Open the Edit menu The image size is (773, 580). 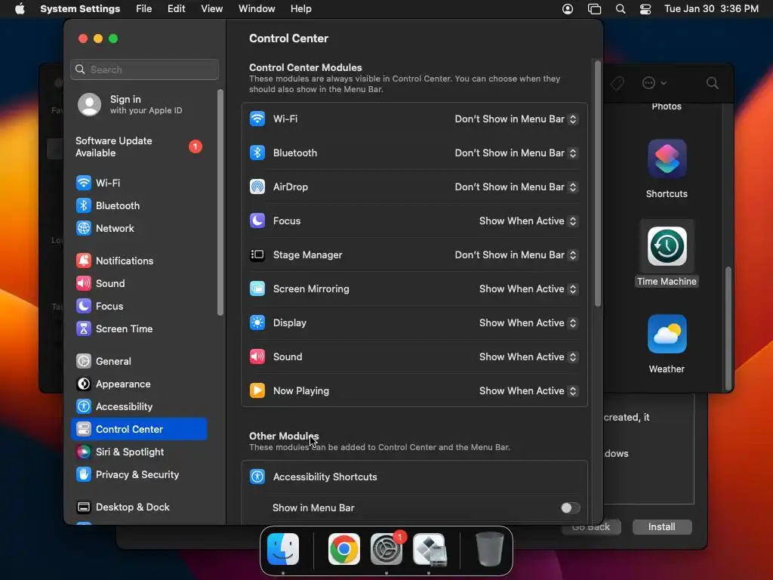(x=176, y=9)
